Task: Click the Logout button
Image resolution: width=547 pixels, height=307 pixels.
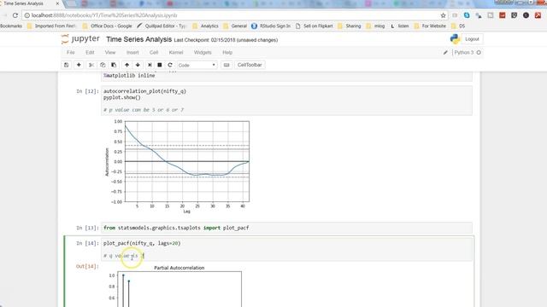Action: point(472,39)
